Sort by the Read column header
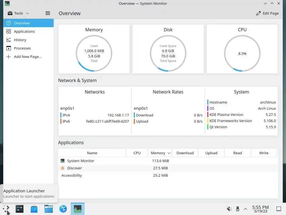Image resolution: width=286 pixels, height=215 pixels. pyautogui.click(x=237, y=153)
